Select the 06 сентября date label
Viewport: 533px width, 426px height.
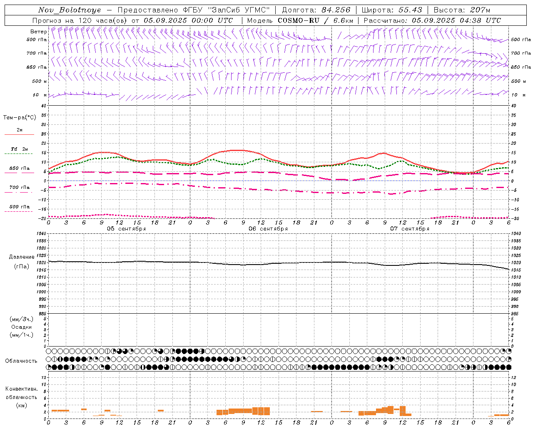click(268, 229)
